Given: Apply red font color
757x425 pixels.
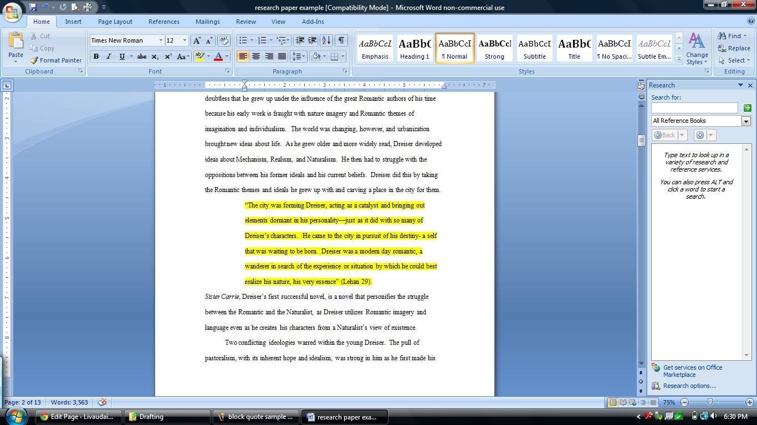Looking at the screenshot, I should pos(218,56).
